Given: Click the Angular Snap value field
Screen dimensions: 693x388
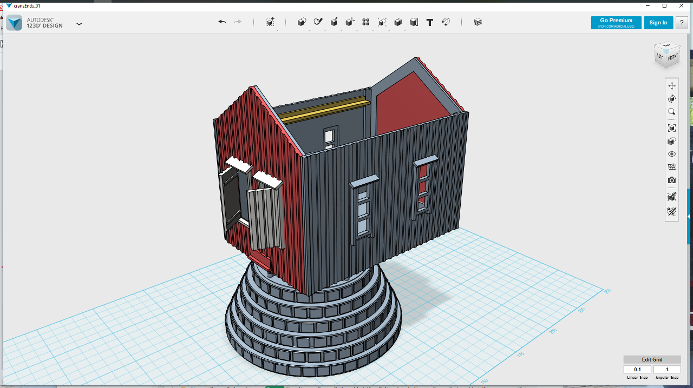Looking at the screenshot, I should [x=667, y=370].
